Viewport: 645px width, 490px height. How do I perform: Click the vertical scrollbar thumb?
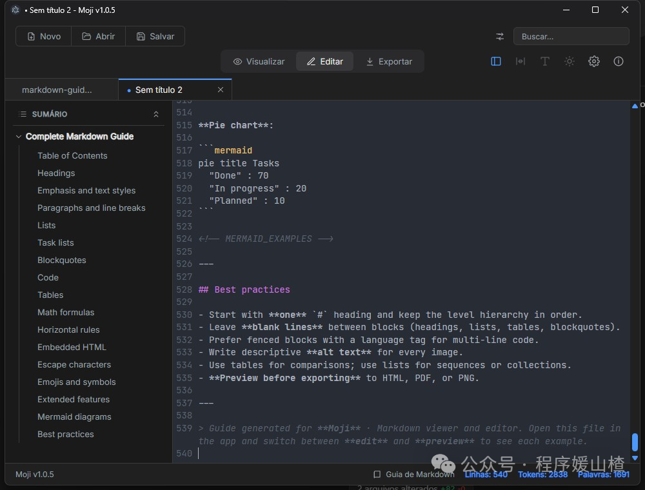click(x=635, y=442)
